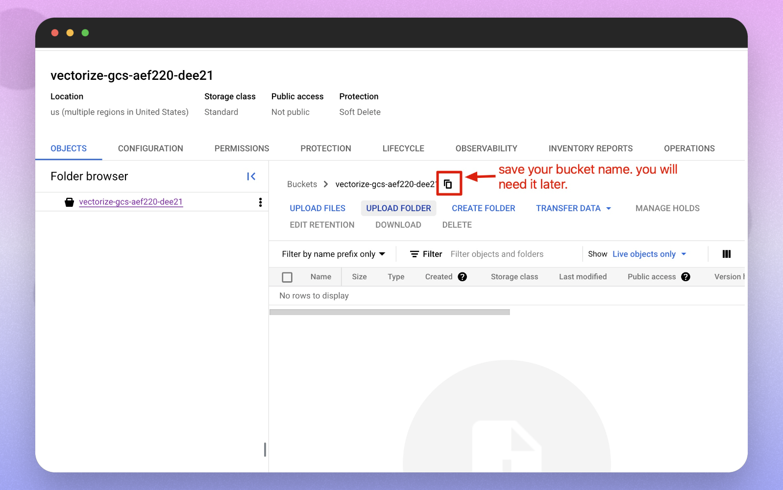Open the Protection tab
Viewport: 783px width, 490px height.
point(326,148)
